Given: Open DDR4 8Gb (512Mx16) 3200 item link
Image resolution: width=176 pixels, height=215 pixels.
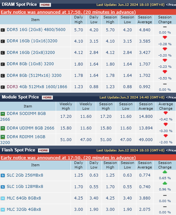Looking at the screenshot, I should coord(34,76).
